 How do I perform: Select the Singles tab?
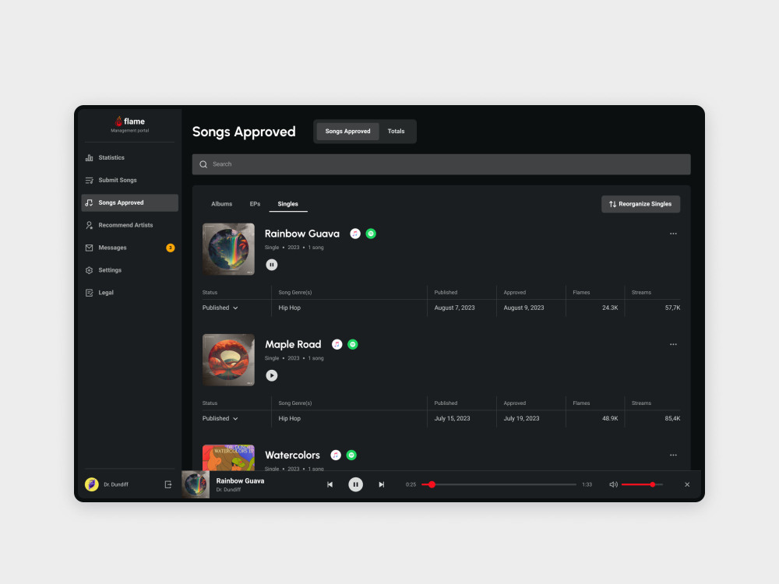[x=287, y=204]
